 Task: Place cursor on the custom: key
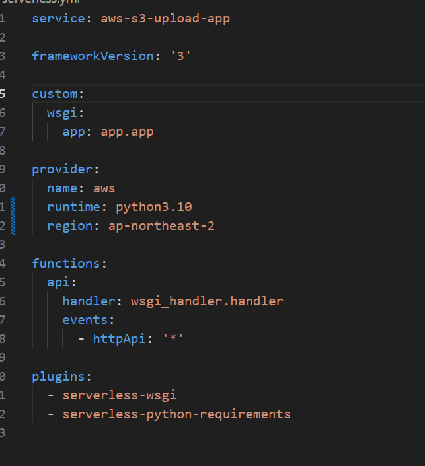point(58,94)
